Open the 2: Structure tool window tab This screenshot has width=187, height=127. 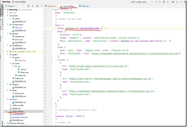[x=2, y=24]
